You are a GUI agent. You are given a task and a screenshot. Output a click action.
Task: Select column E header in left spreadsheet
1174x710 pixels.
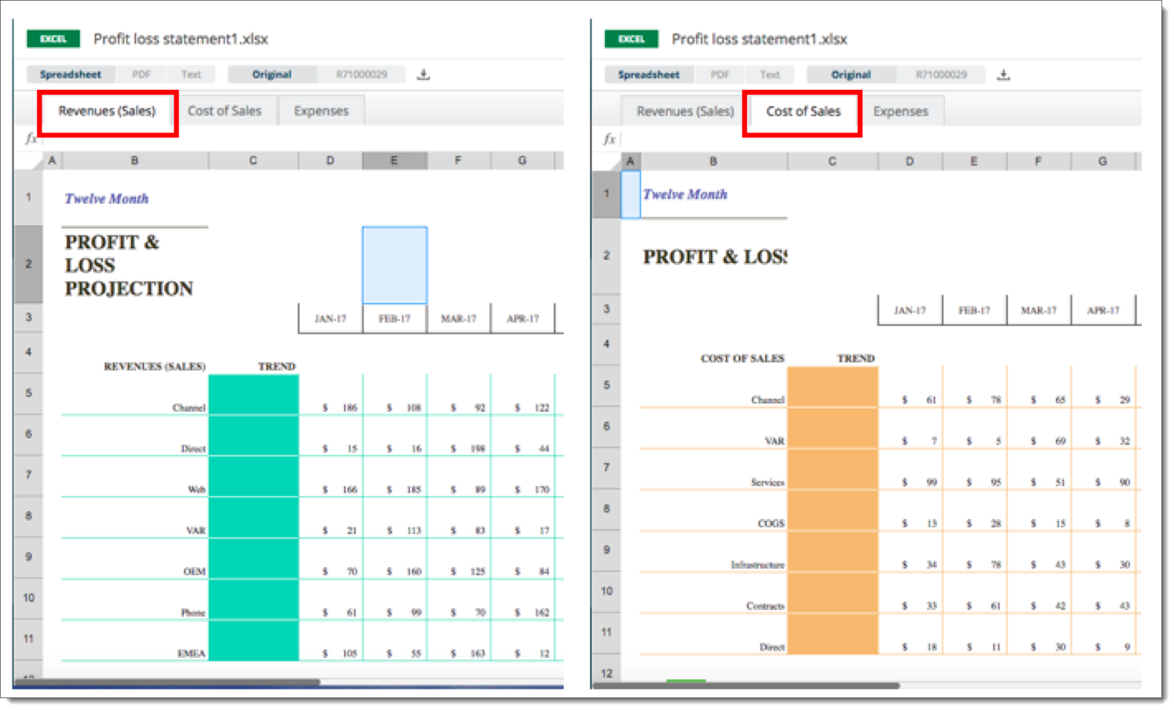coord(394,161)
